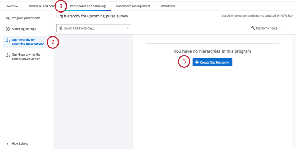Select Org Hierarchy for the current pulse survey

coord(26,57)
